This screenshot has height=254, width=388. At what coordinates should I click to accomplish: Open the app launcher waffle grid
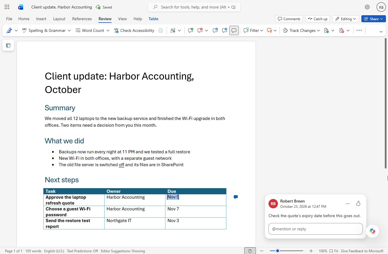coord(7,7)
